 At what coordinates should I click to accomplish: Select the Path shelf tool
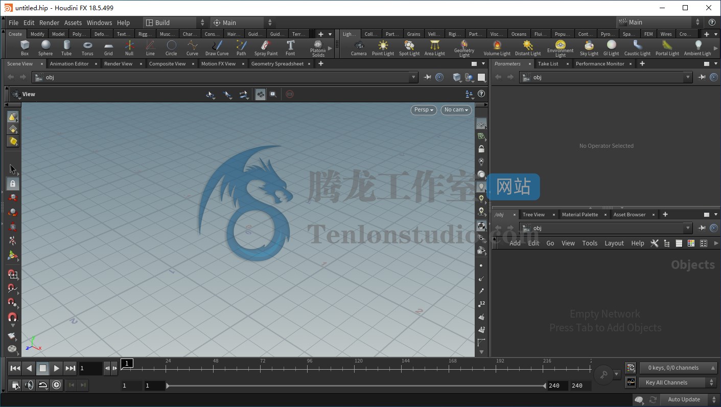click(241, 48)
